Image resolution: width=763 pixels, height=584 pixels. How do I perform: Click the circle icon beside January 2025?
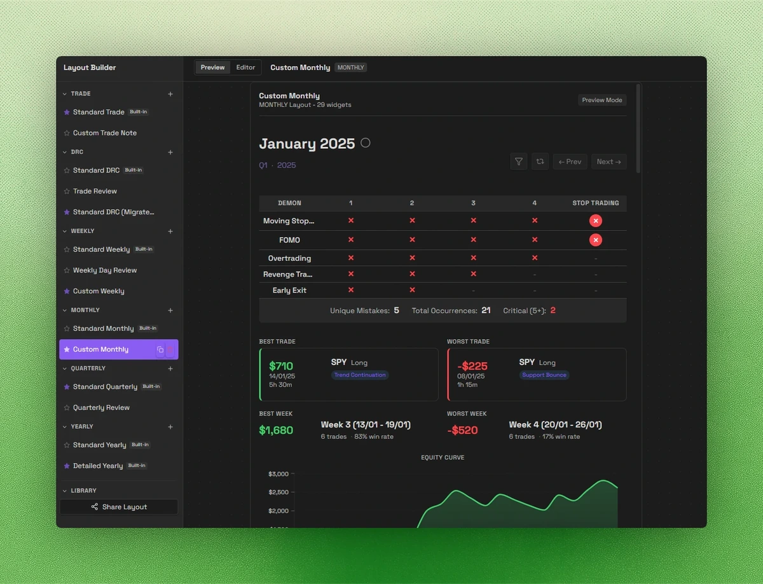pos(366,143)
